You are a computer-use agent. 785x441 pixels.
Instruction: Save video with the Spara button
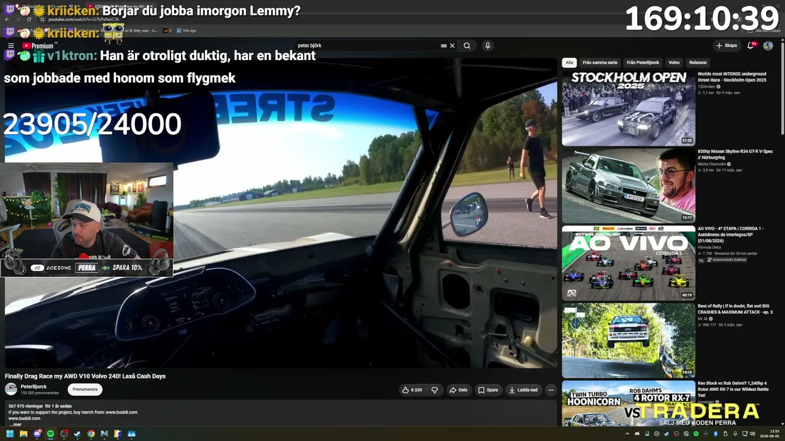[488, 390]
